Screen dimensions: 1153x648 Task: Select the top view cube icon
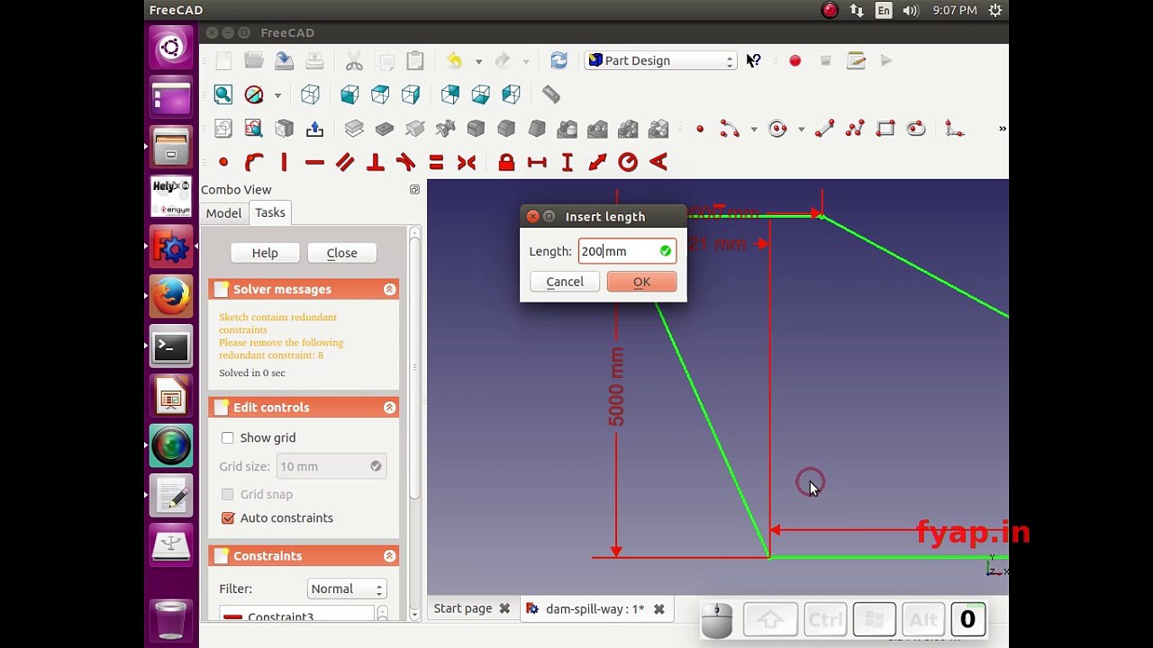coord(380,94)
